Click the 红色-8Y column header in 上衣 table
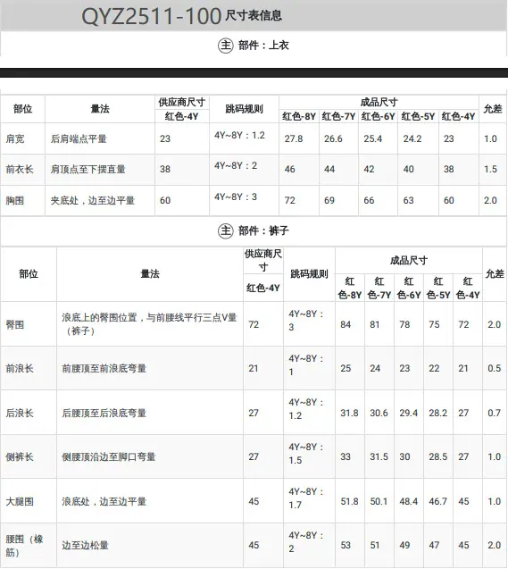Screen dimensions: 508x569 click(x=299, y=116)
